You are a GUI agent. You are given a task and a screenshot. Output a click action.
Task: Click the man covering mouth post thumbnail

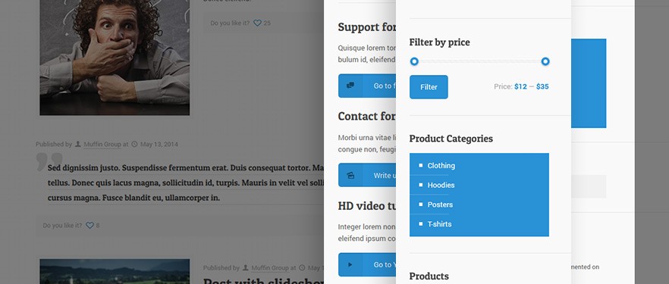[115, 57]
